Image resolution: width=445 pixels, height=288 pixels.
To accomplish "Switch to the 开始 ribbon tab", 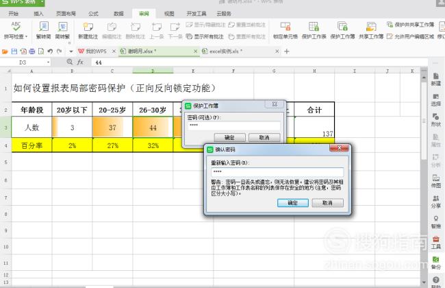I will 13,14.
